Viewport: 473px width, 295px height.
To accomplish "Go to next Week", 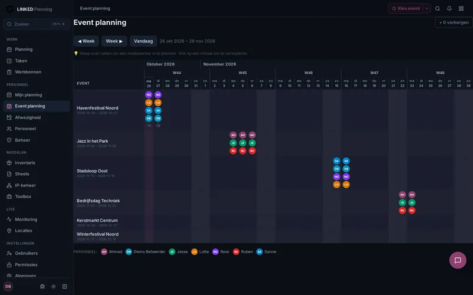I will (114, 41).
